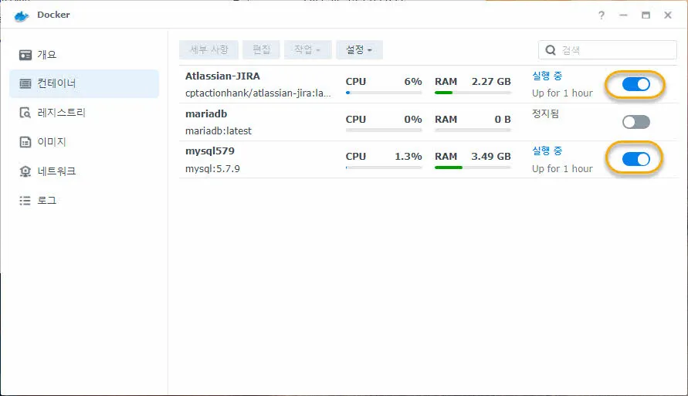The image size is (688, 396).
Task: Turn on the mariadb container switch
Action: [635, 122]
